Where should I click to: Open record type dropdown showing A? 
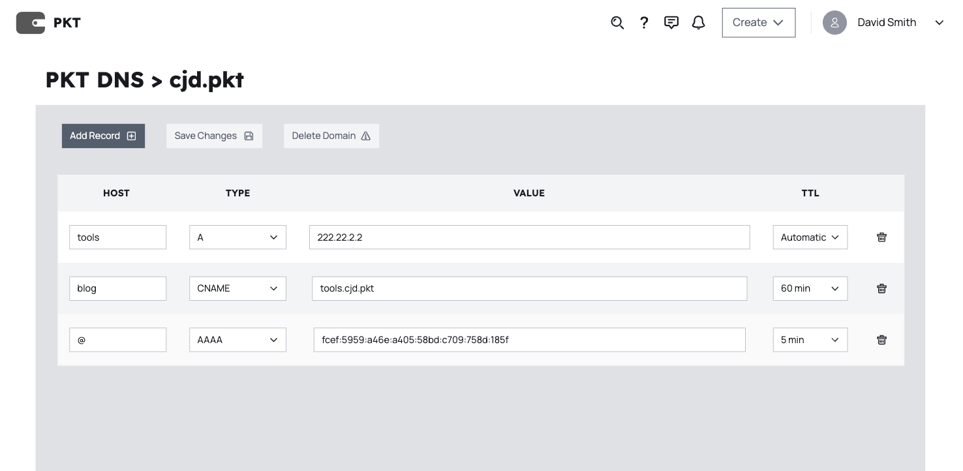tap(237, 237)
